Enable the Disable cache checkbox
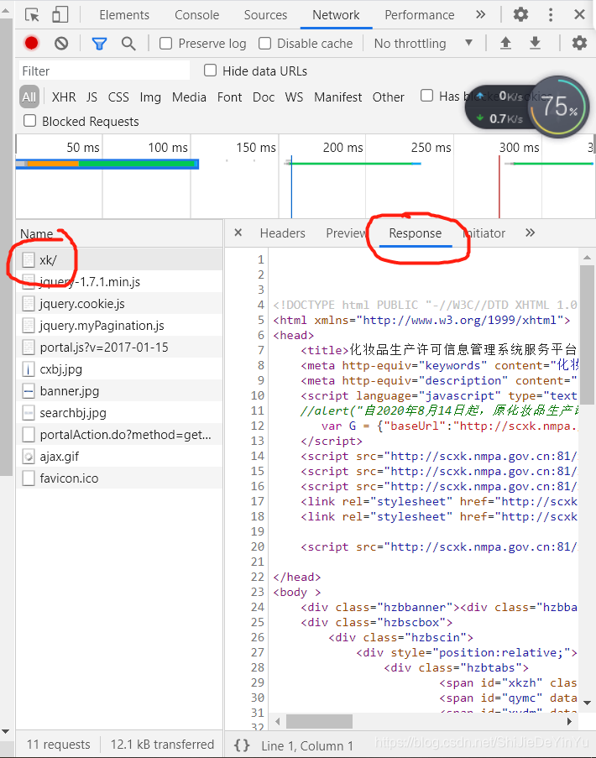 (x=264, y=44)
